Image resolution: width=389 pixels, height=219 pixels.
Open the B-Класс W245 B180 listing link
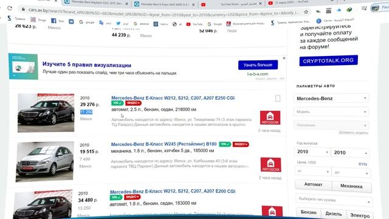coord(164,144)
